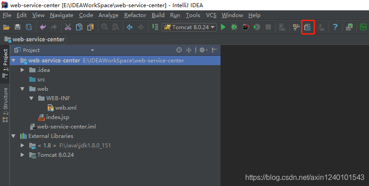Expand the < 1.8 > JDK library arrow

(22, 146)
